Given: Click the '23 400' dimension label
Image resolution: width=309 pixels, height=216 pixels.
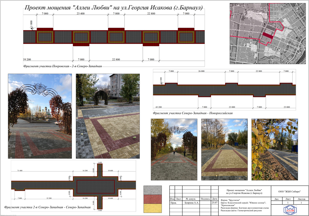Looking at the screenshot, I should pyautogui.click(x=81, y=14).
